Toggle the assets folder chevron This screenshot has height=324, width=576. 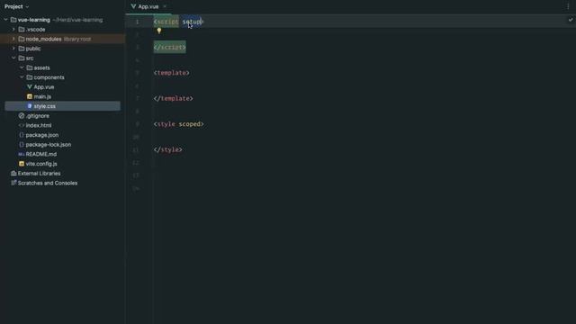tap(22, 67)
